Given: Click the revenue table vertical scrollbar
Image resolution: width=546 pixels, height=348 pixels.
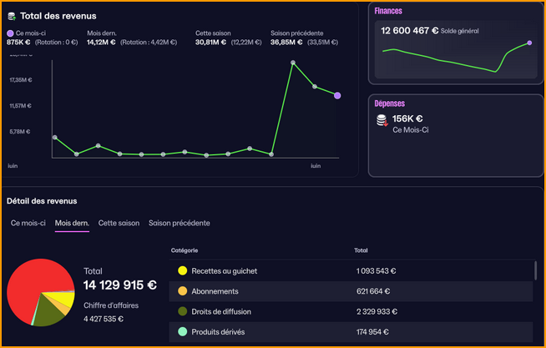Looking at the screenshot, I should (x=535, y=271).
